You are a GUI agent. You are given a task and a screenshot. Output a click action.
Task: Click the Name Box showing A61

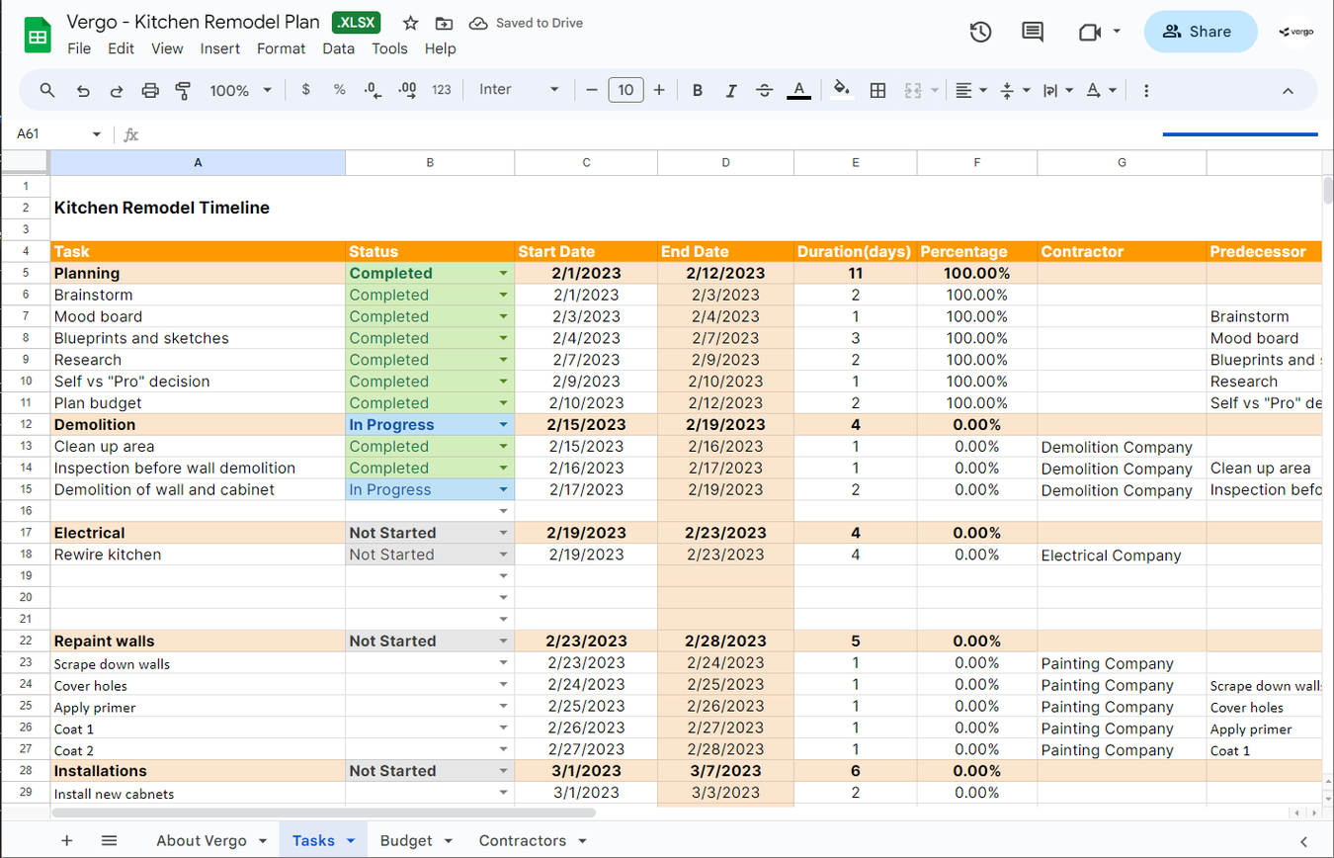click(49, 134)
